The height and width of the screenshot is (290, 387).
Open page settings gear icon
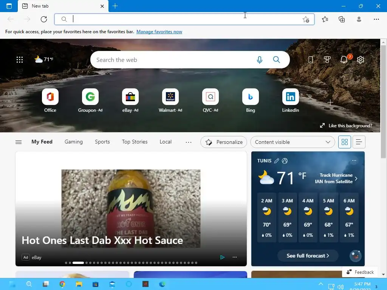(360, 59)
